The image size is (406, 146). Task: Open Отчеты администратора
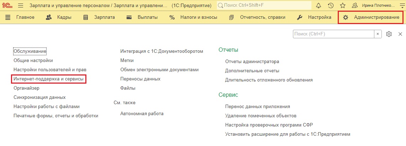click(x=252, y=62)
